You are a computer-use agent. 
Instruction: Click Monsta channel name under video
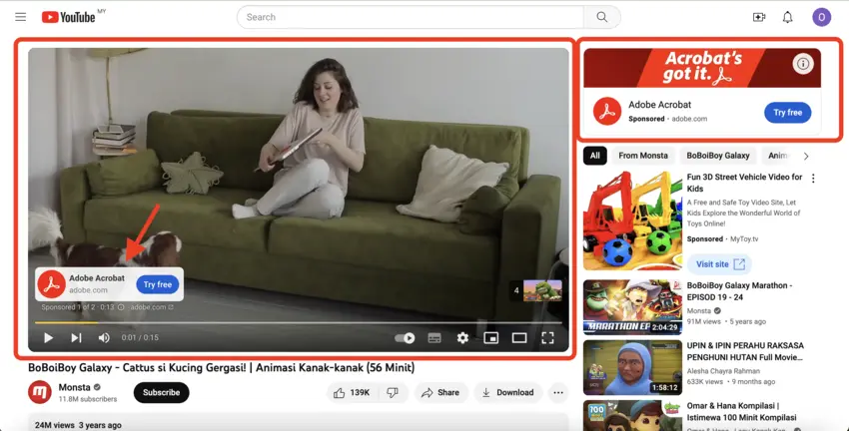coord(74,387)
